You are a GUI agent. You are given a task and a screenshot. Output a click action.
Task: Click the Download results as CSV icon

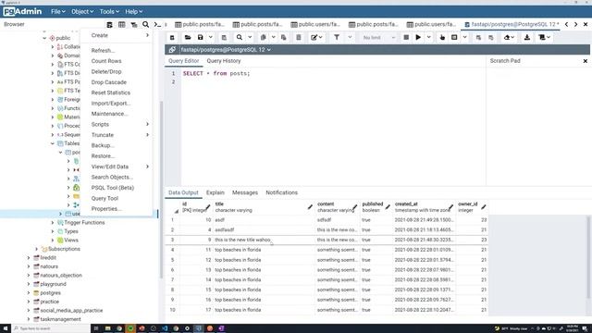[527, 37]
